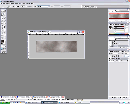
Task: Expand the layer Opacity slider arrow
Action: point(128,54)
